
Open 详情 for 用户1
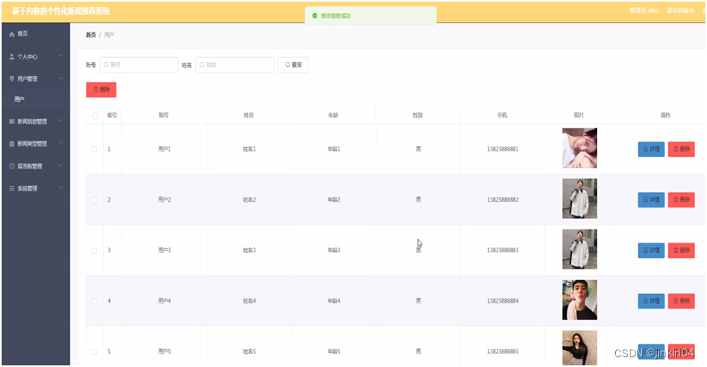[651, 149]
